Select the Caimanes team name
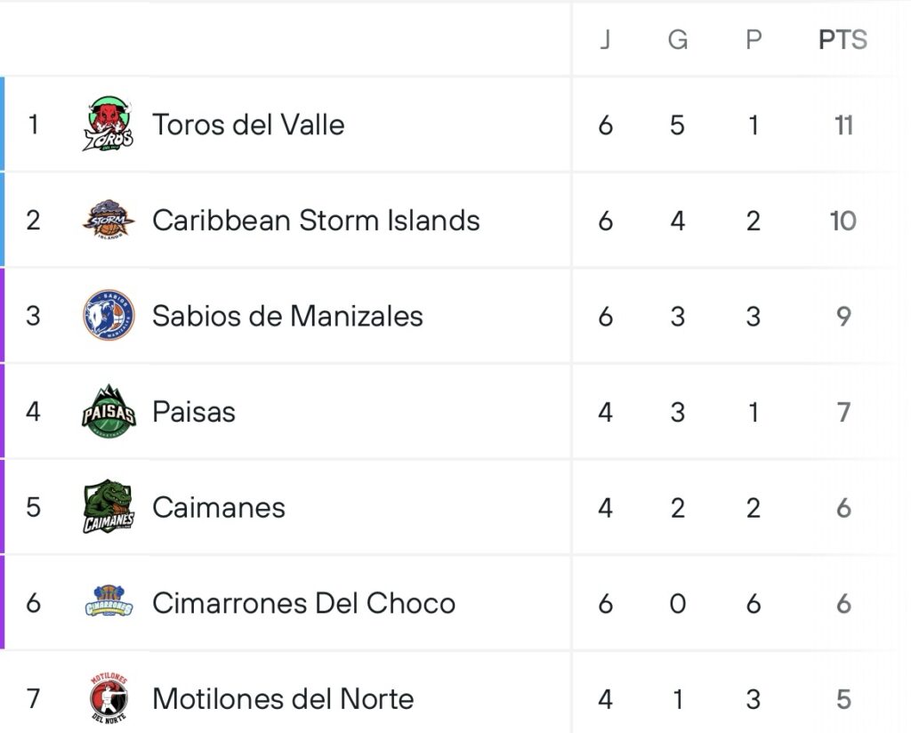The image size is (911, 733). click(x=219, y=507)
